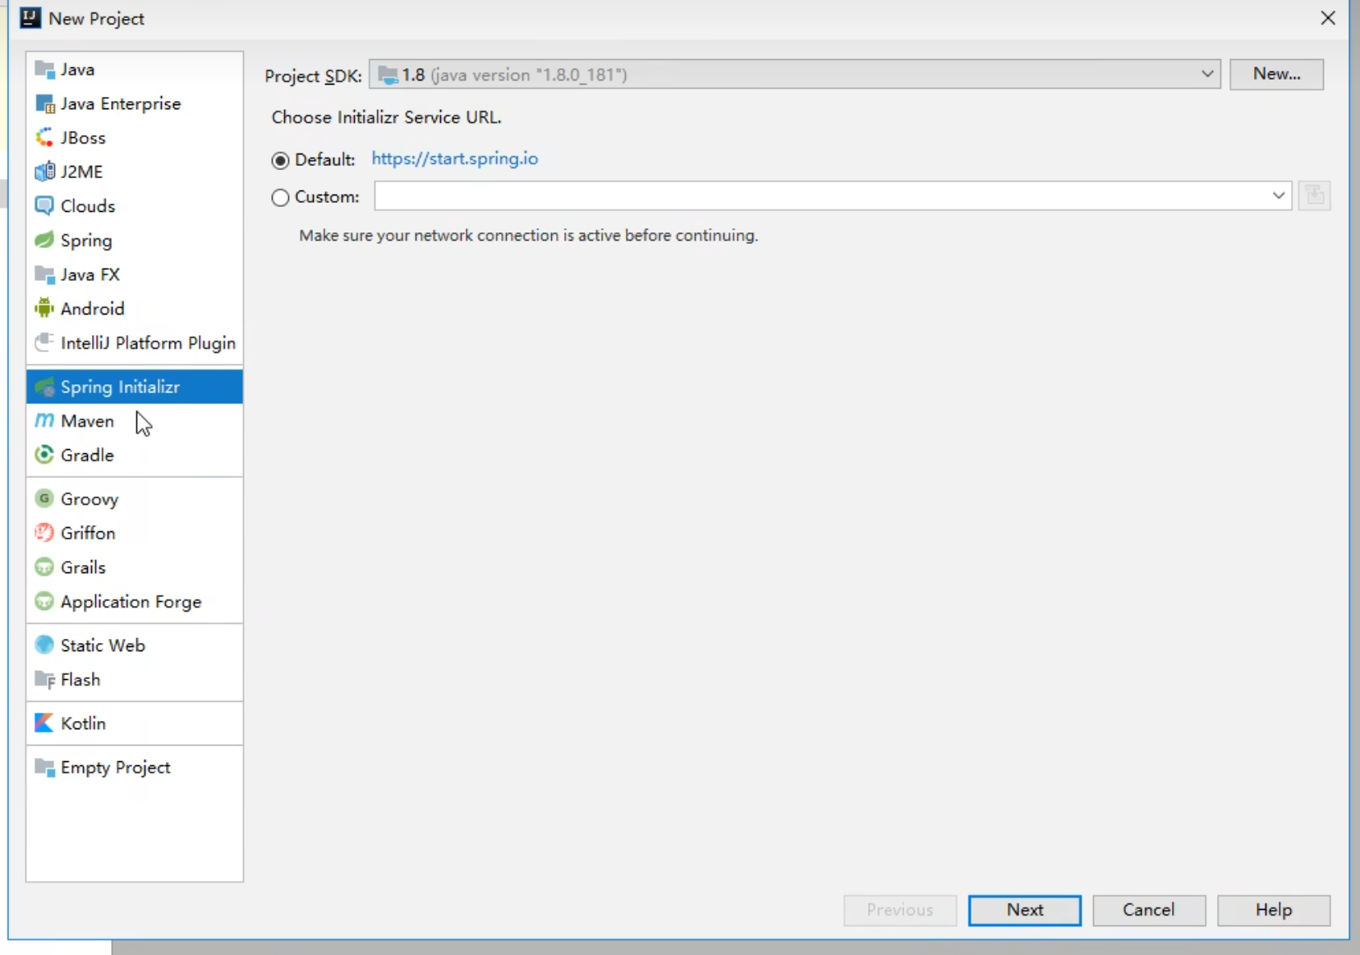Click the Spring leaf icon
Screen dimensions: 1360x955
pyautogui.click(x=44, y=241)
